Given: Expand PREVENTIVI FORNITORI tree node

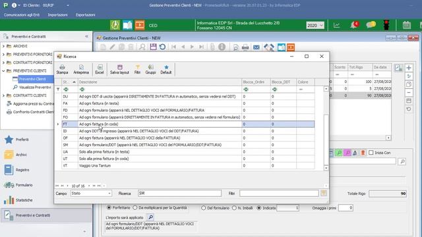Looking at the screenshot, I should (3, 54).
